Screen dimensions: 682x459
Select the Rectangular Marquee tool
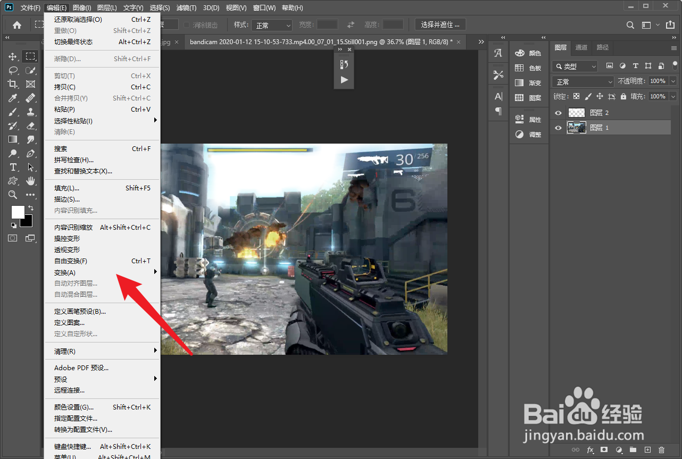coord(30,56)
